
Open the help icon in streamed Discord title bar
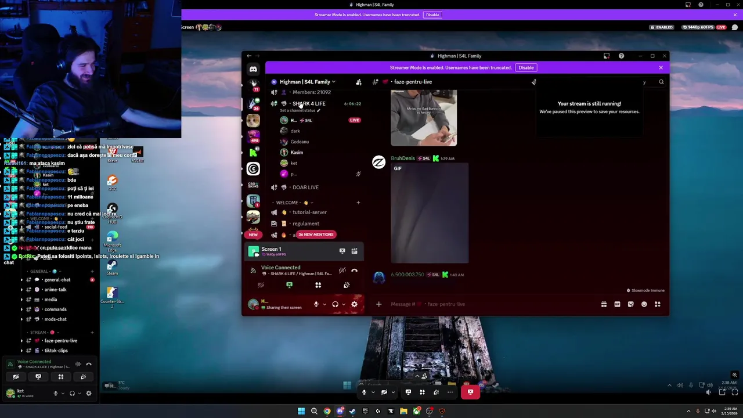[621, 56]
